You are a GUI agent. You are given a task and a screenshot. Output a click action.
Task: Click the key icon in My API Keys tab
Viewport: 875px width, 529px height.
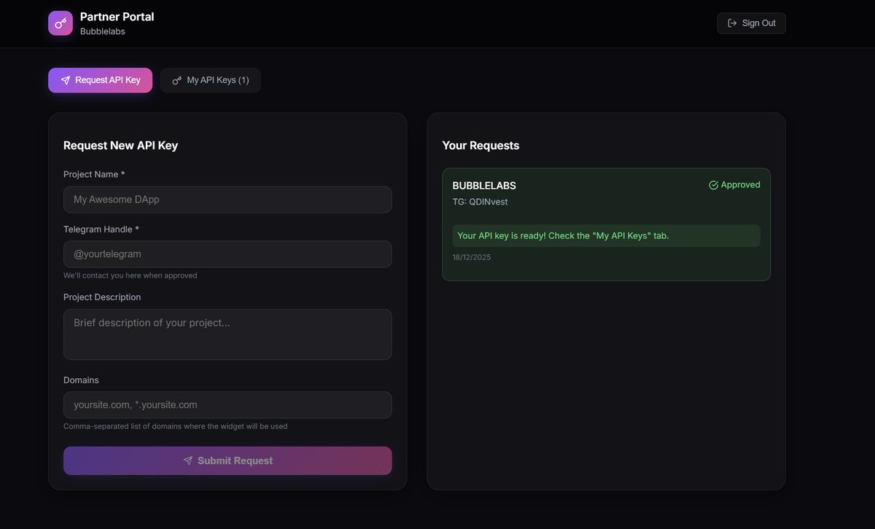(176, 80)
